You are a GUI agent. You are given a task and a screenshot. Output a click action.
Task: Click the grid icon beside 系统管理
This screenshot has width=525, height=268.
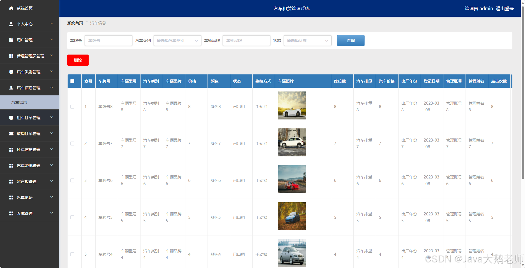11,213
